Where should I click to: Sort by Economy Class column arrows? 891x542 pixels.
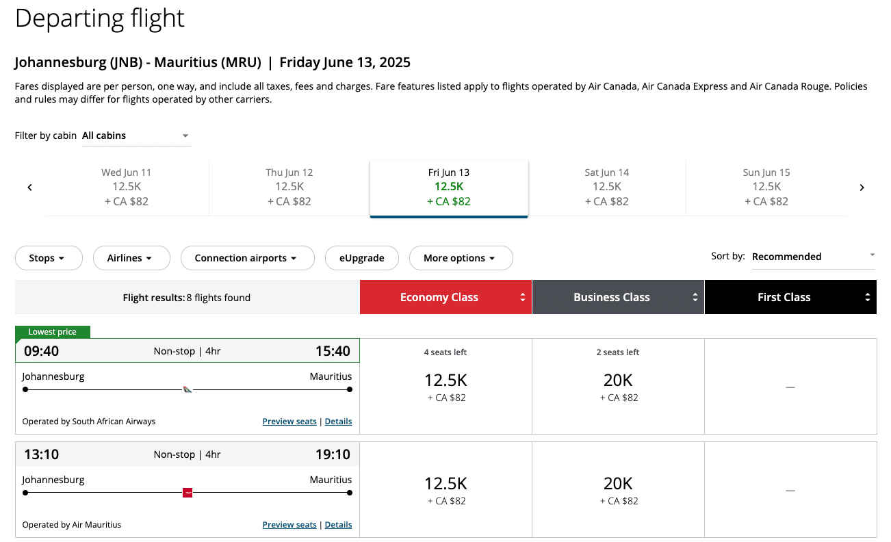click(523, 298)
